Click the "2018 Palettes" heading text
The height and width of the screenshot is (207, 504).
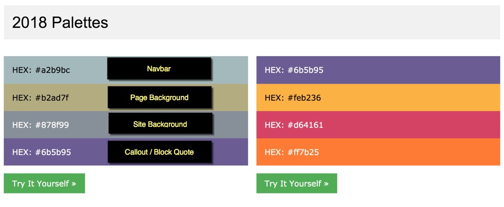coord(60,23)
